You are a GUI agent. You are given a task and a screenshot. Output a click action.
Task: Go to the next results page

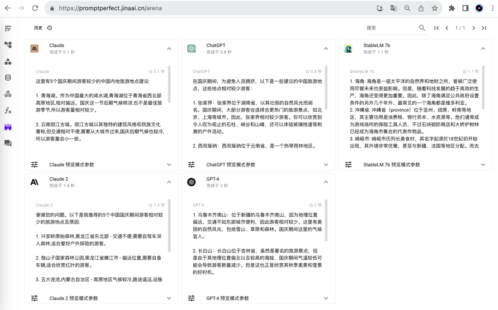click(473, 28)
